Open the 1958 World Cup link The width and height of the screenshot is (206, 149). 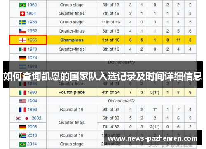click(x=33, y=22)
